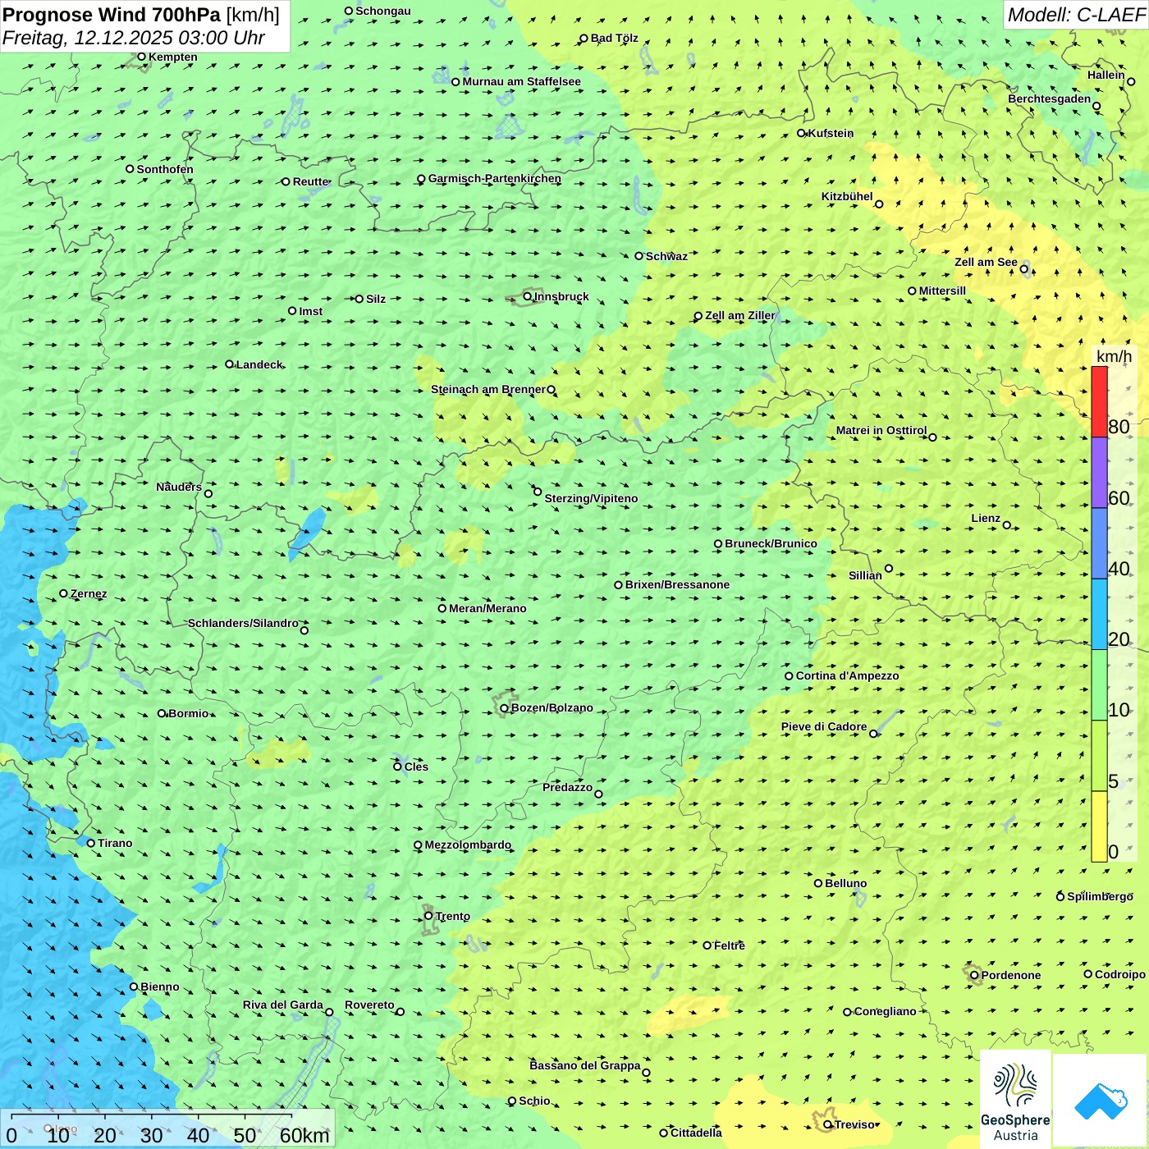Click the Kempten city label
Image resolution: width=1149 pixels, height=1149 pixels.
173,57
